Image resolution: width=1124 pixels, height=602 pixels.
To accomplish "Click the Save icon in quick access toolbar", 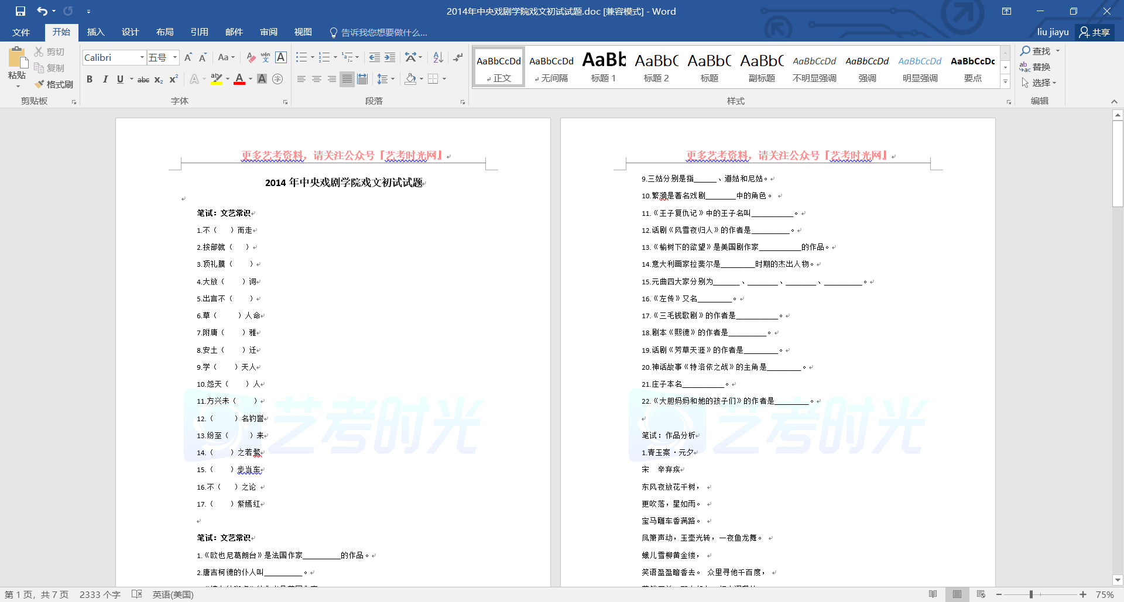I will coord(20,11).
